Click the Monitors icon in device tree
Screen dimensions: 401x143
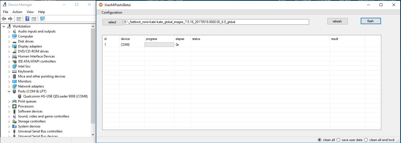(14, 81)
